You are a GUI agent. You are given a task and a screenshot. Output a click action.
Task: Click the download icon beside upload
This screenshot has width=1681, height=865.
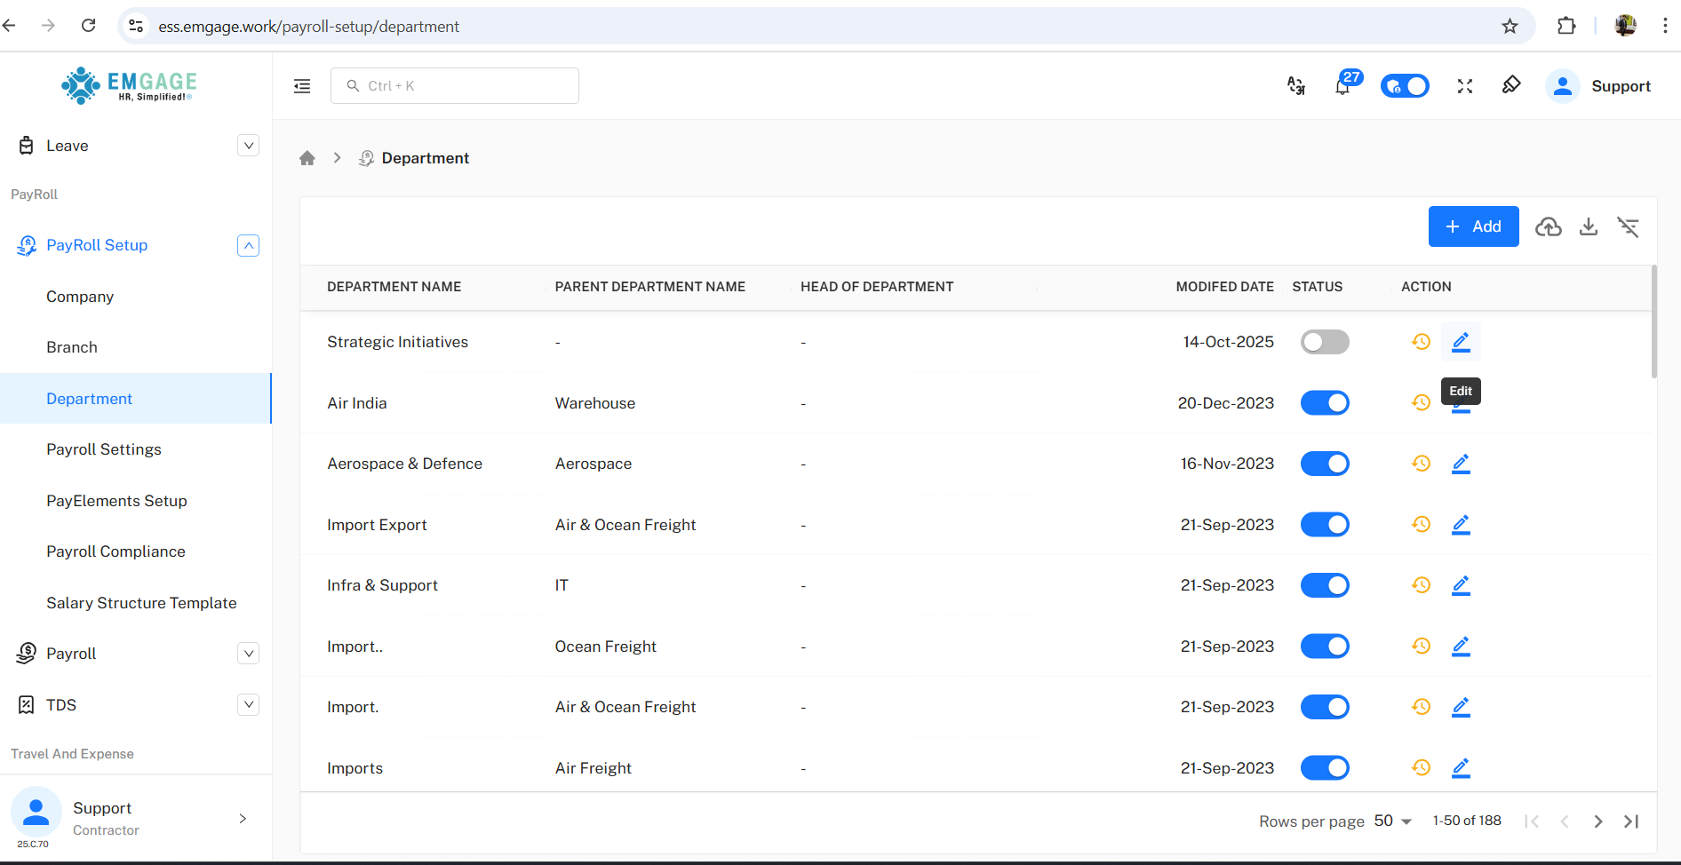pyautogui.click(x=1589, y=227)
